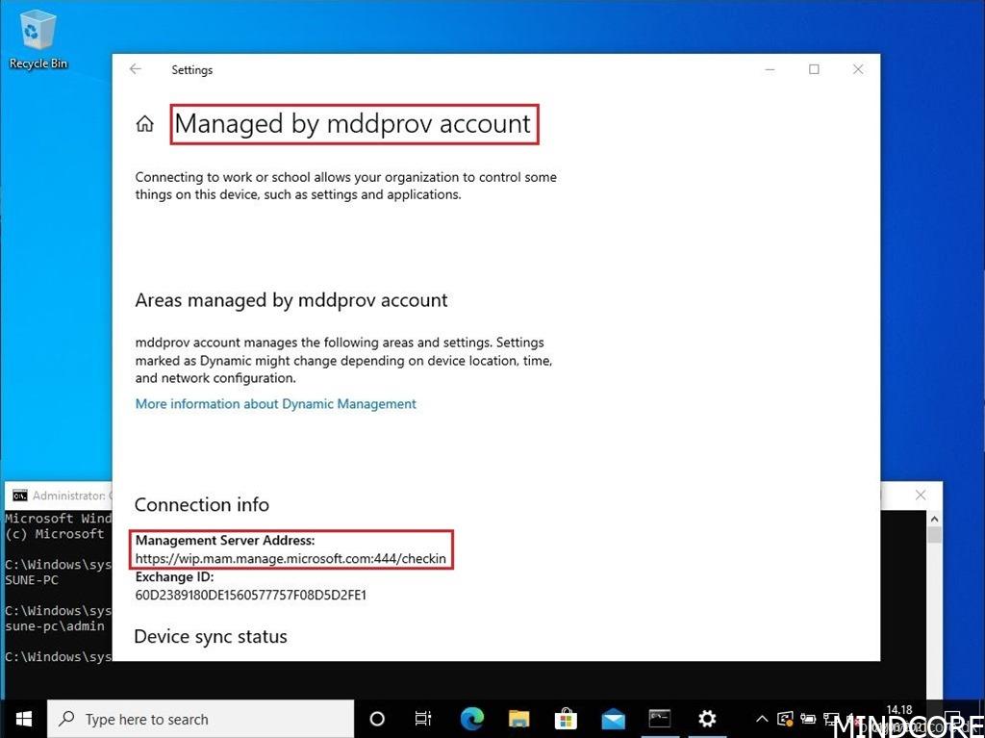The height and width of the screenshot is (738, 985).
Task: Click the taskbar clock showing 14.18
Action: click(898, 708)
